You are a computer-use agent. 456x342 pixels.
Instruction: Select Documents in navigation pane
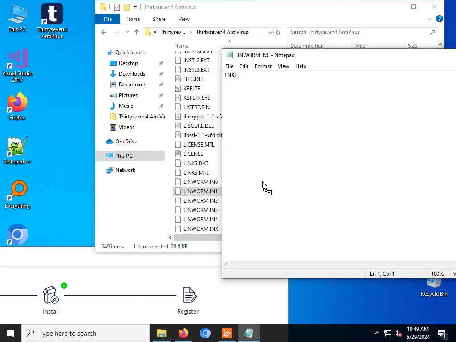click(132, 85)
